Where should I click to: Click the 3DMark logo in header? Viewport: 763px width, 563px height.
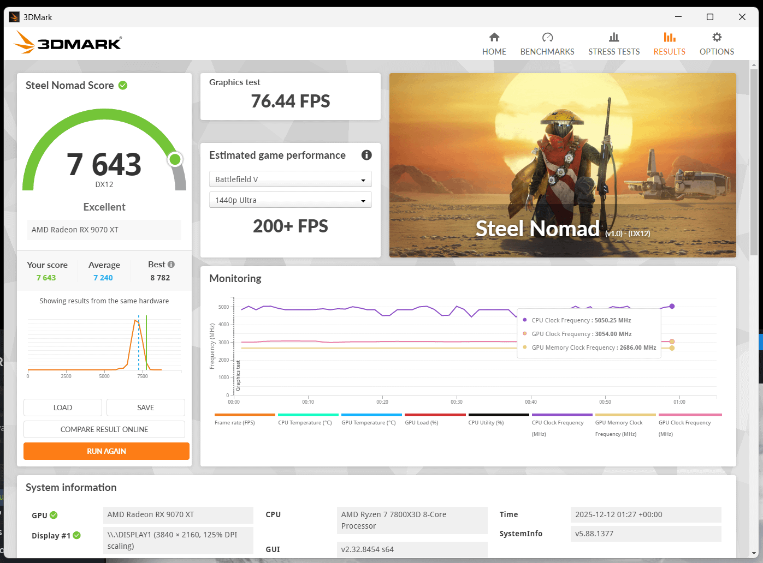pyautogui.click(x=68, y=43)
